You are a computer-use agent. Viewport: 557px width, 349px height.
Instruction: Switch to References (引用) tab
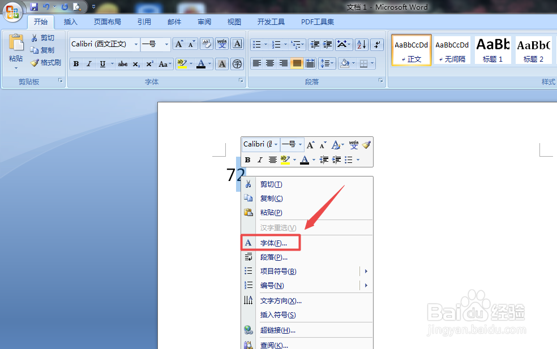click(x=144, y=21)
